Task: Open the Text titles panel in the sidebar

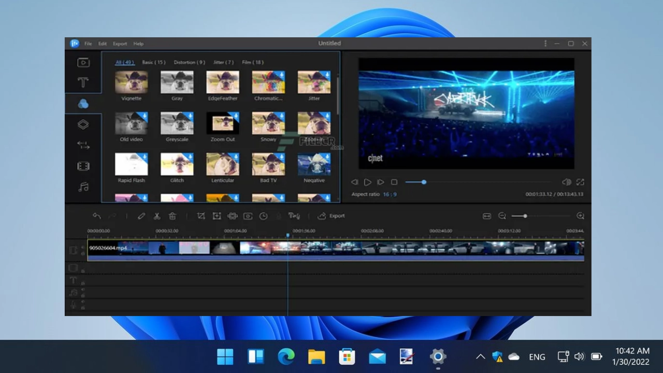Action: click(x=83, y=83)
